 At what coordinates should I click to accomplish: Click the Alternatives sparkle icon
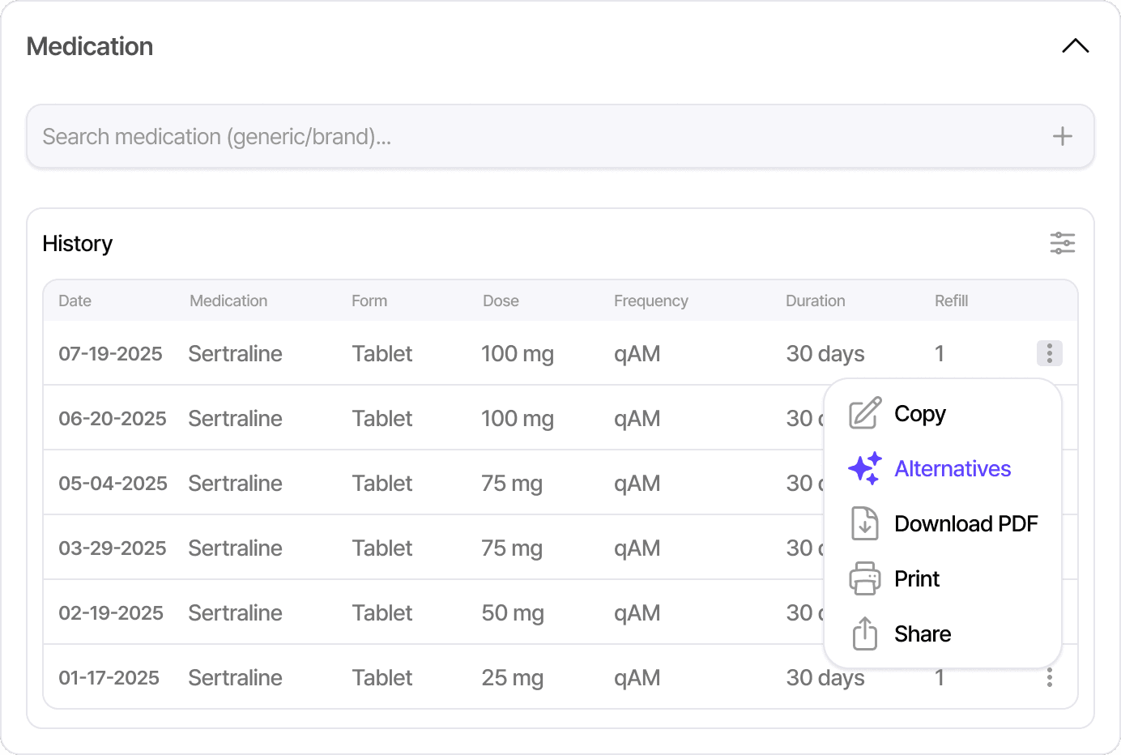coord(864,468)
